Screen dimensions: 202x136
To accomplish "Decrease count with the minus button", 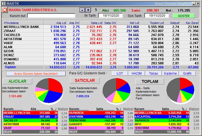I will tap(82, 10).
